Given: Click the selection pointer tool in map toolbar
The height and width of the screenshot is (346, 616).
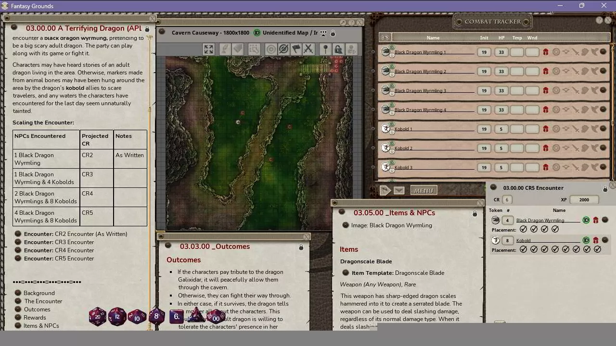Looking at the screenshot, I should click(254, 49).
